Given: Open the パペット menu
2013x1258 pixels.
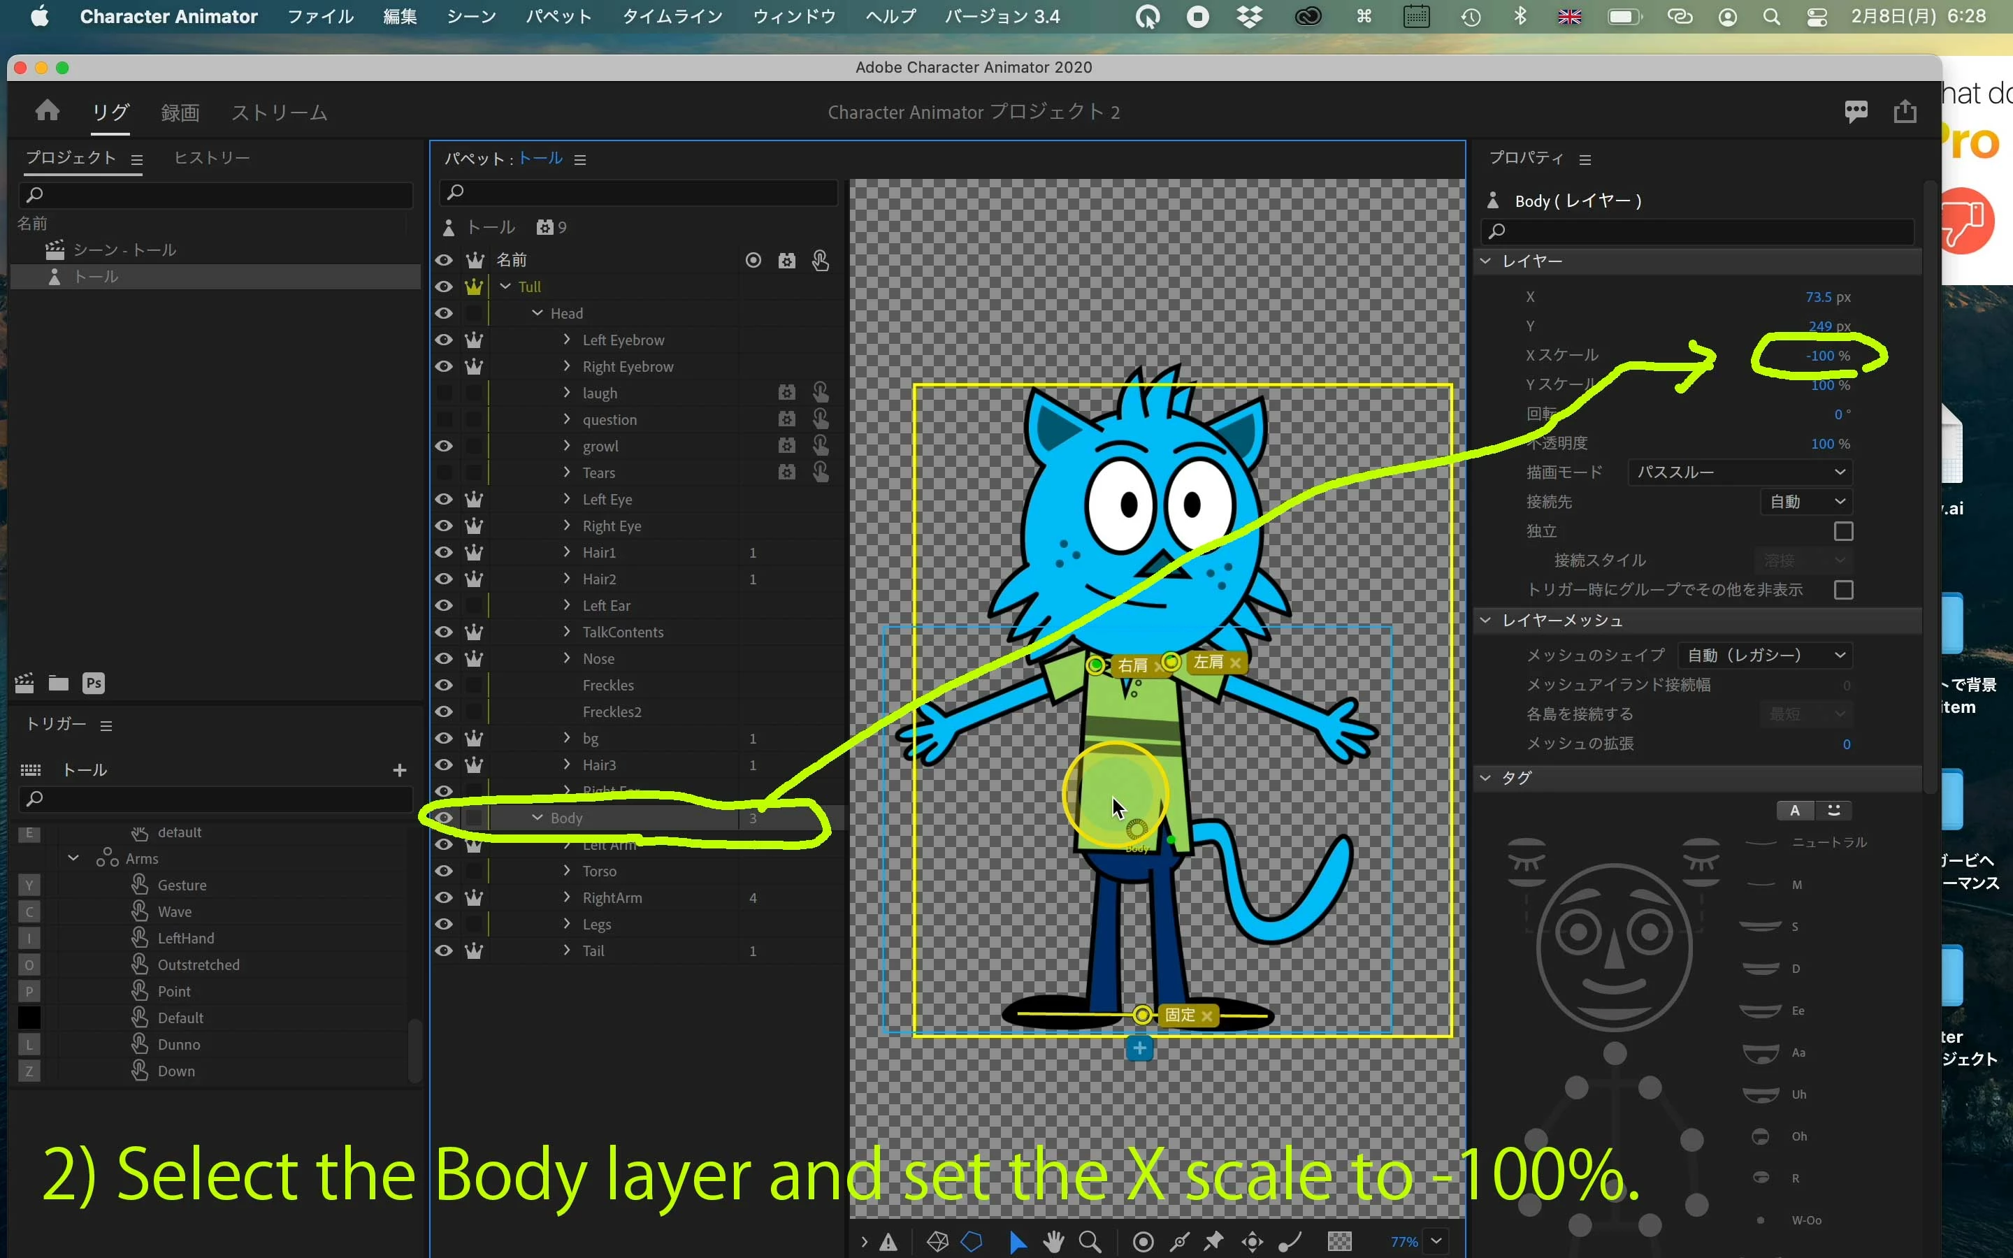Looking at the screenshot, I should [558, 16].
